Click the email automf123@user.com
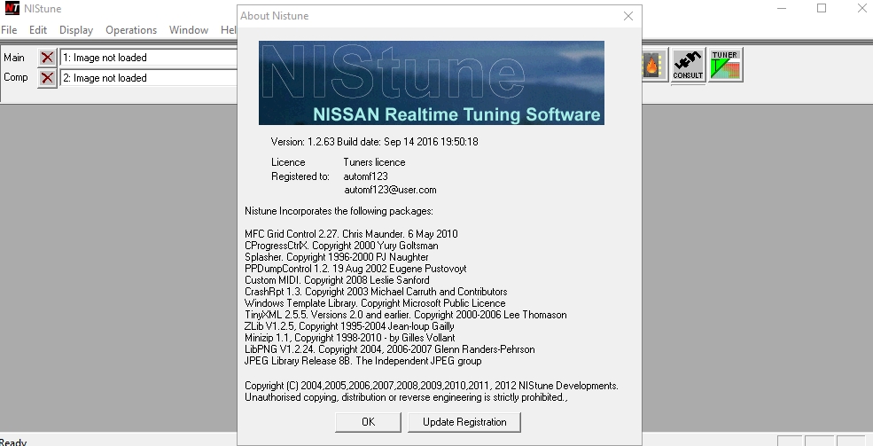 coord(390,190)
